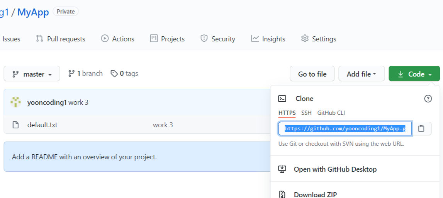This screenshot has height=198, width=443.
Task: View the 0 tags link
Action: tap(124, 74)
